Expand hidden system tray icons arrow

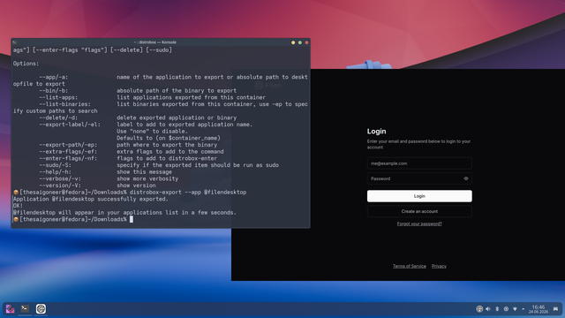[x=524, y=309]
